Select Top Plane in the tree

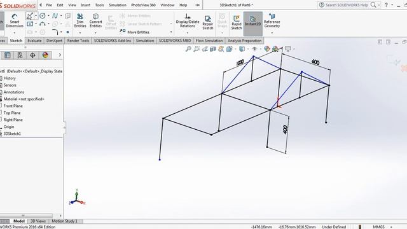[x=12, y=113]
